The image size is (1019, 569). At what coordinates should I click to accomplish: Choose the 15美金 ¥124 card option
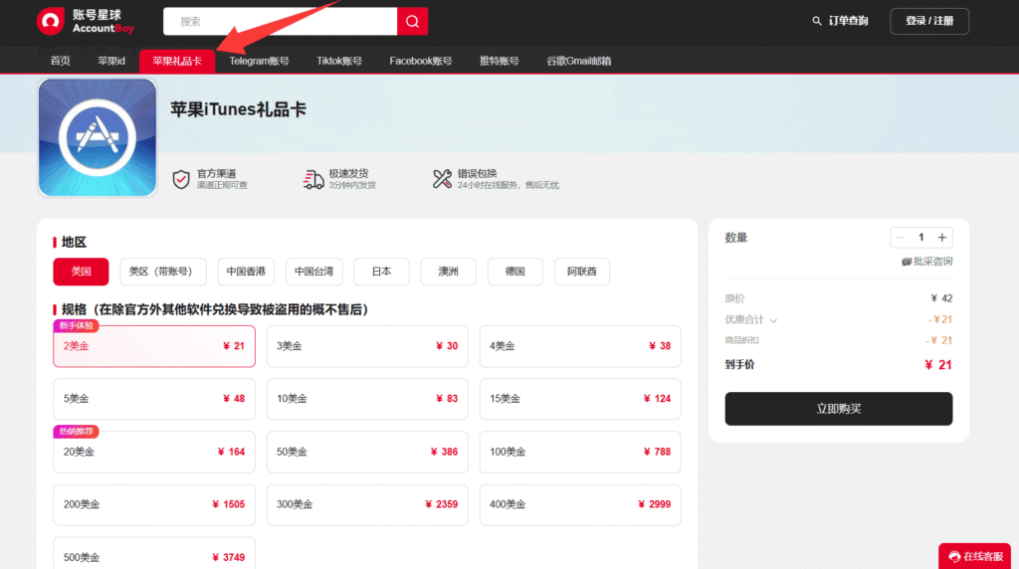(x=580, y=399)
